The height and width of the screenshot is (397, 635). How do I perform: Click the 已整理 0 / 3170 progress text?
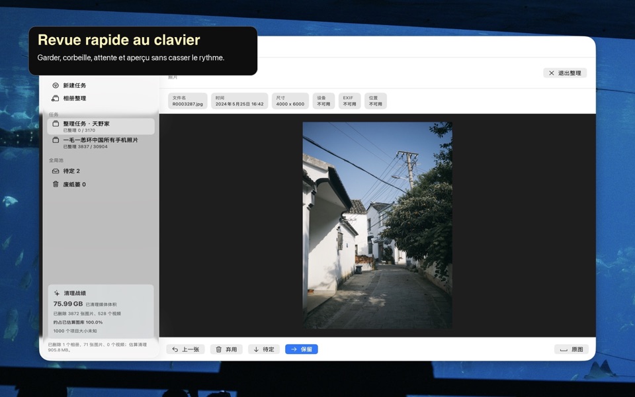pos(79,130)
